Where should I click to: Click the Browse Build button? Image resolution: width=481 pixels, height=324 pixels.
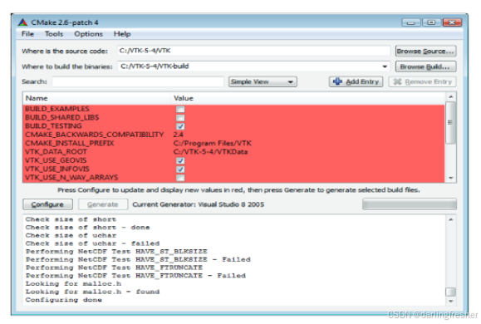425,66
